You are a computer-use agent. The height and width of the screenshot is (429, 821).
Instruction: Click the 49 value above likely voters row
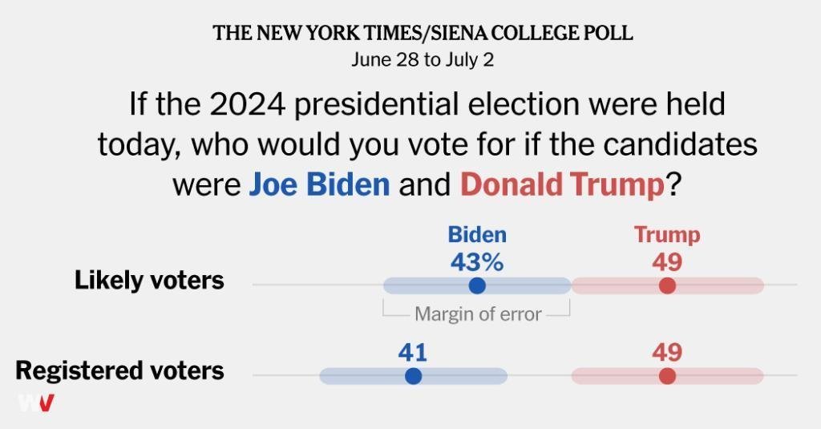pyautogui.click(x=667, y=262)
